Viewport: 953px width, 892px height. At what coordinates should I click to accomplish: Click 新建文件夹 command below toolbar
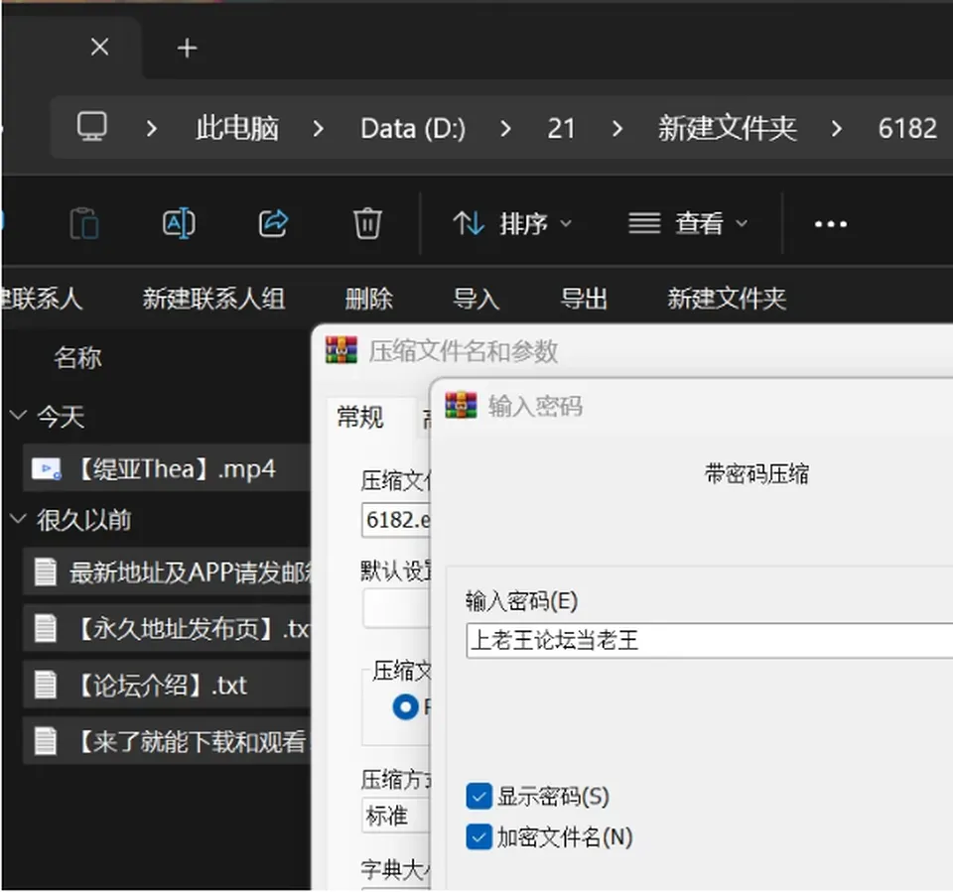coord(727,299)
